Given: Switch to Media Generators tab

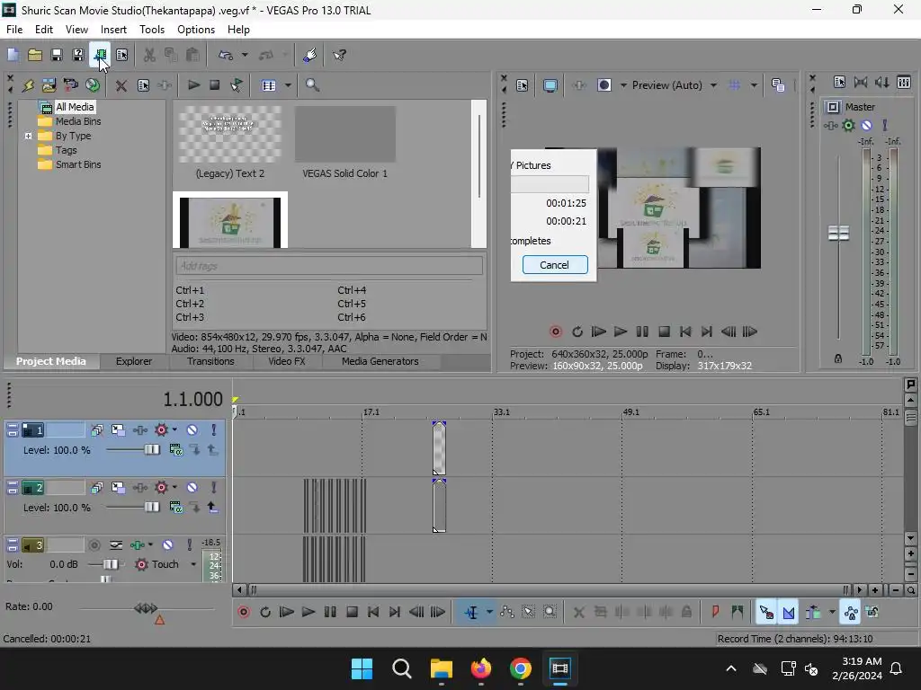Looking at the screenshot, I should click(380, 361).
